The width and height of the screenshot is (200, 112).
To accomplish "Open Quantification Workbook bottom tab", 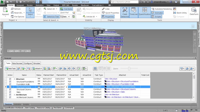I will (x=14, y=108).
